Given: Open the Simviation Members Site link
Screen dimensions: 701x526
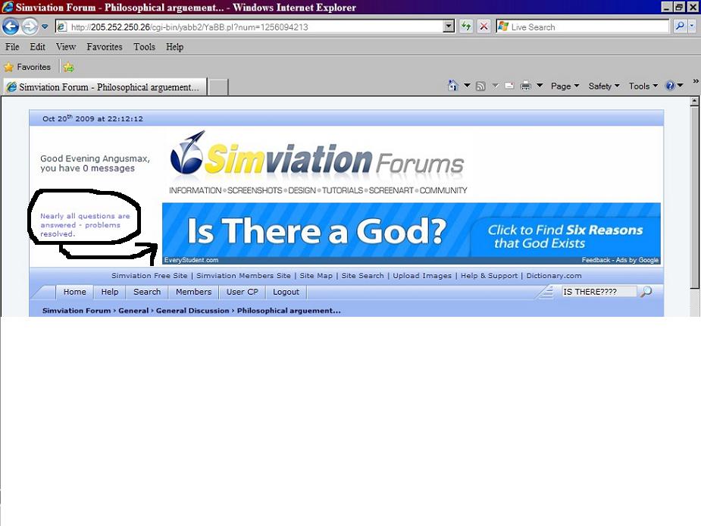Looking at the screenshot, I should pos(244,276).
